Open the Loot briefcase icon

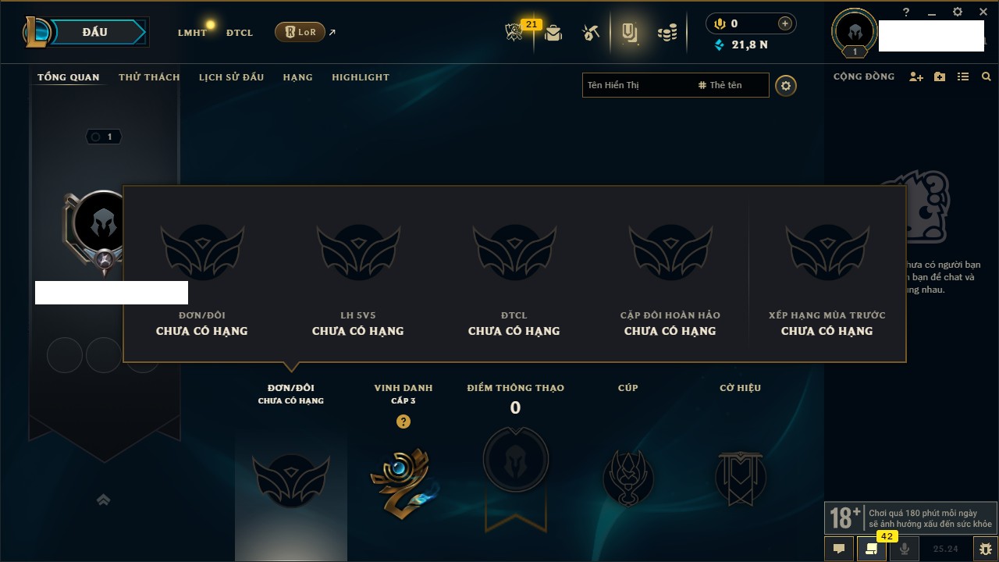553,33
